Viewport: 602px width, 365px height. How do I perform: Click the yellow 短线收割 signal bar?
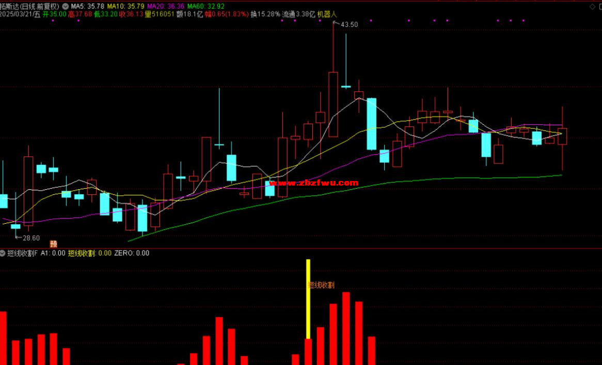pos(308,299)
